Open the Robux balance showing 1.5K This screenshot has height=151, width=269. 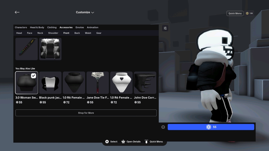[249, 13]
